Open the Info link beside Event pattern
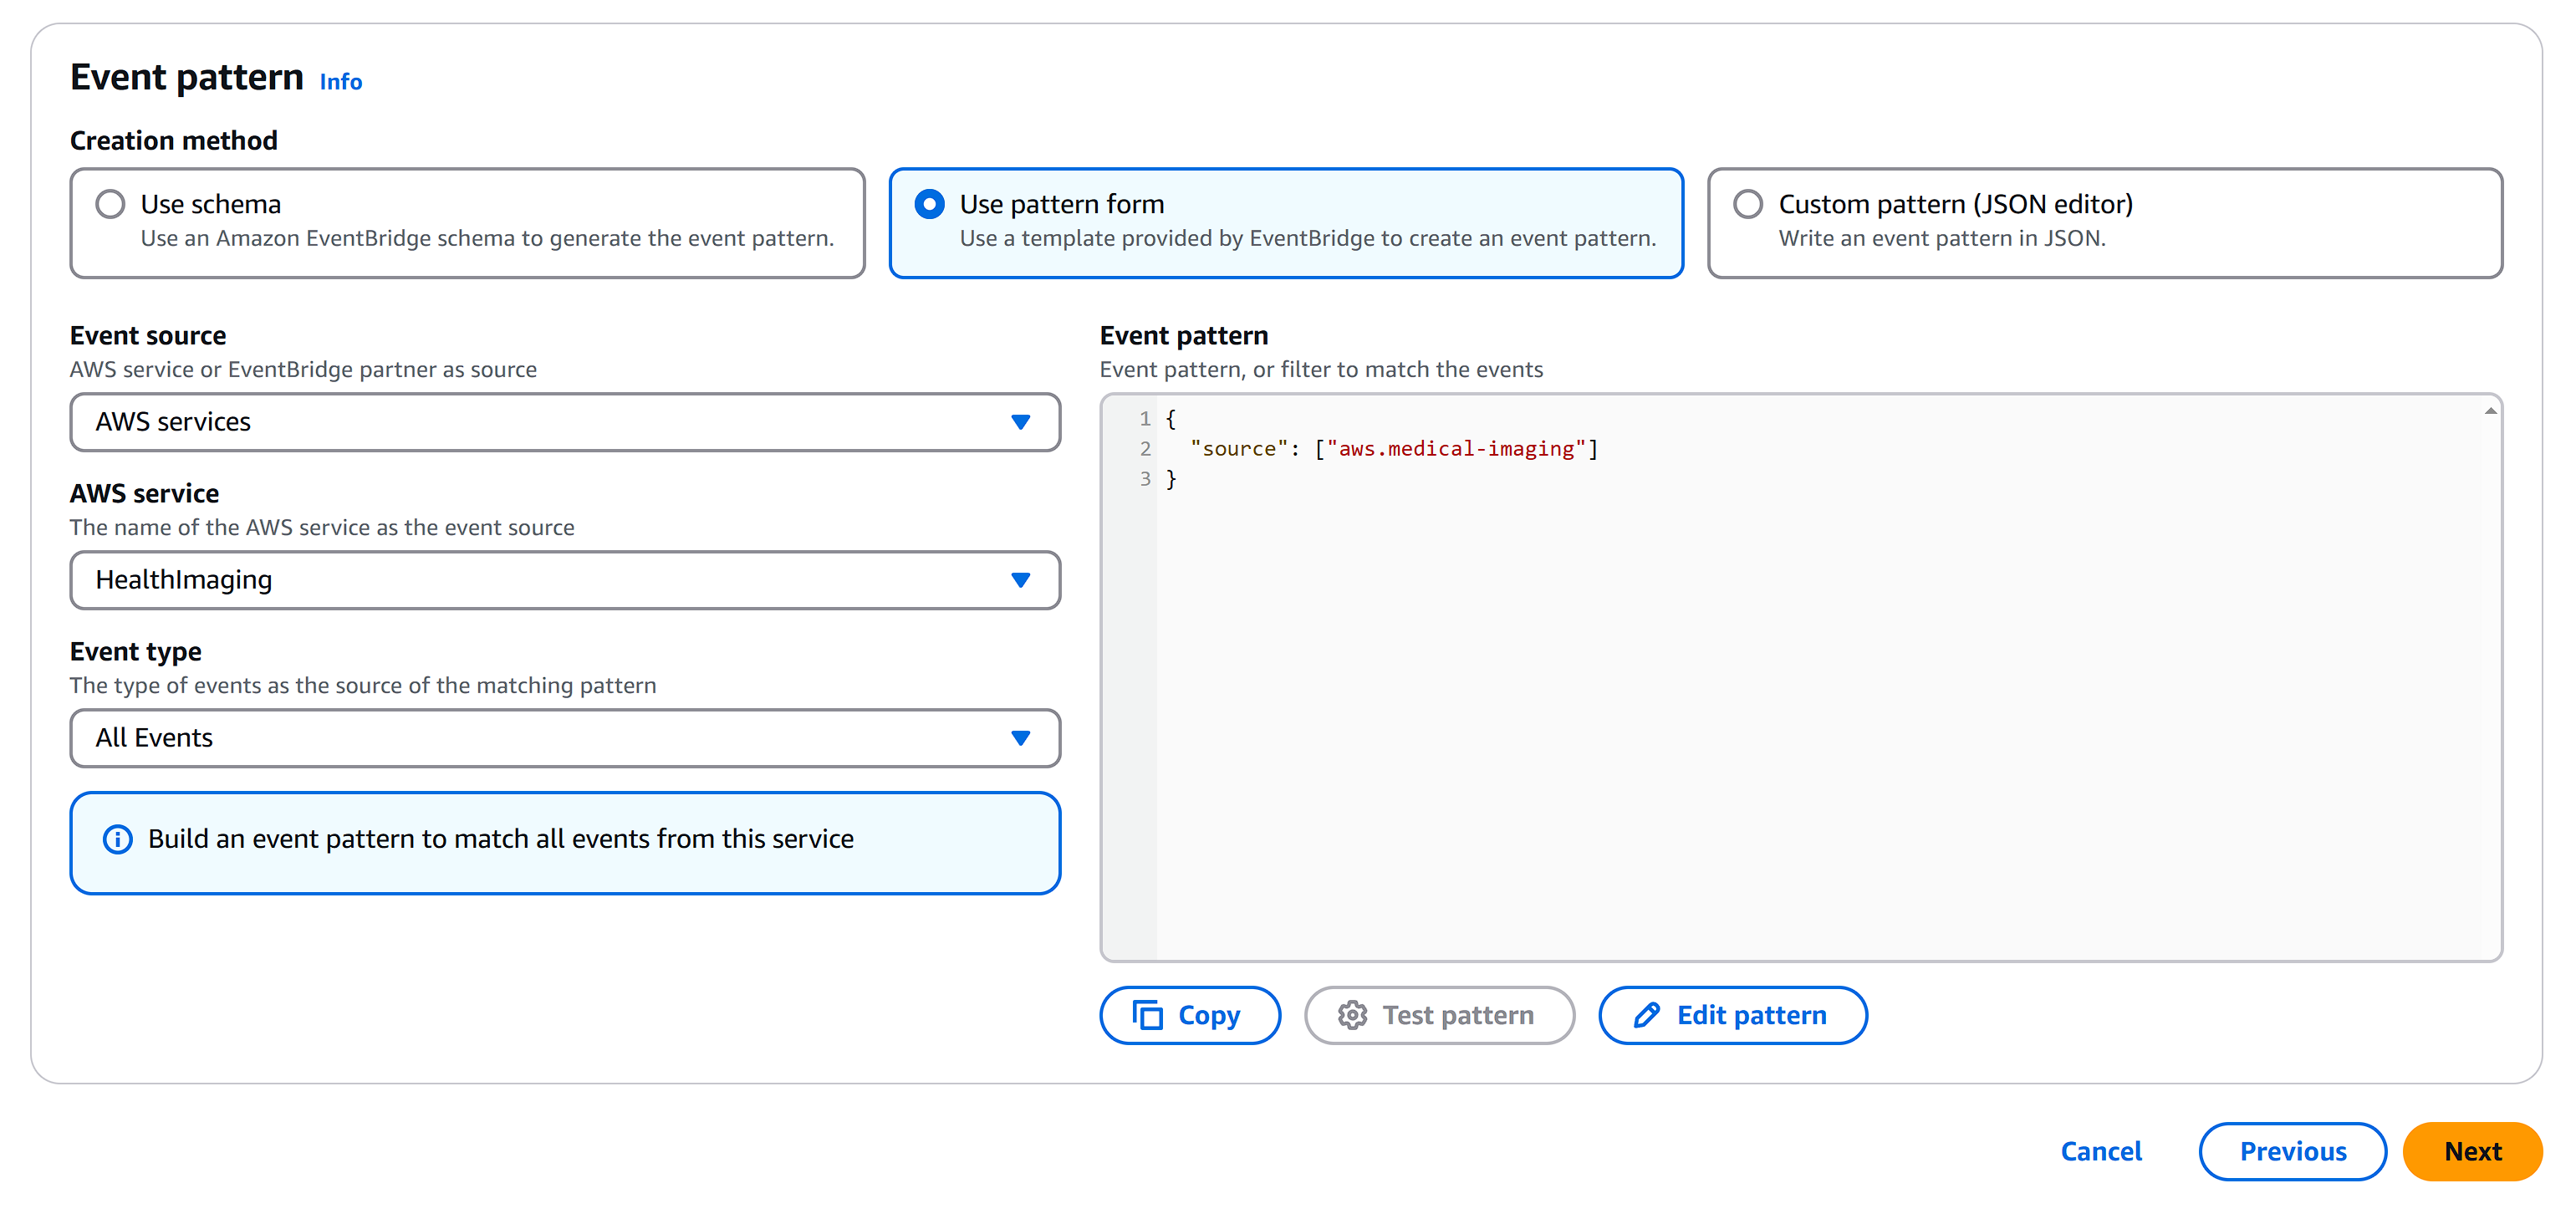Viewport: 2576px width, 1219px height. 340,82
